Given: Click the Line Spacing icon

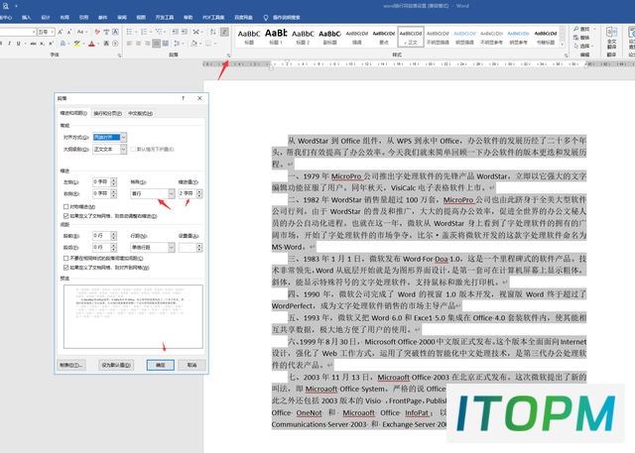Looking at the screenshot, I should click(x=177, y=44).
